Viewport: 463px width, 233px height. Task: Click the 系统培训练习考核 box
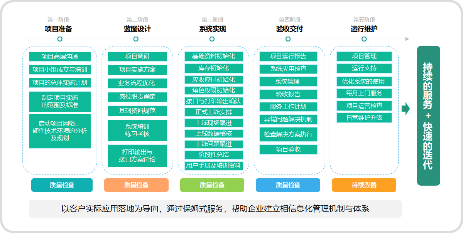[137, 131]
